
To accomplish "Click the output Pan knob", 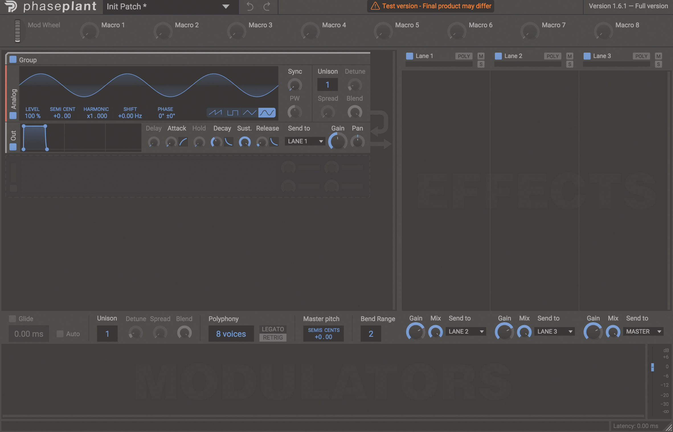I will (x=357, y=142).
